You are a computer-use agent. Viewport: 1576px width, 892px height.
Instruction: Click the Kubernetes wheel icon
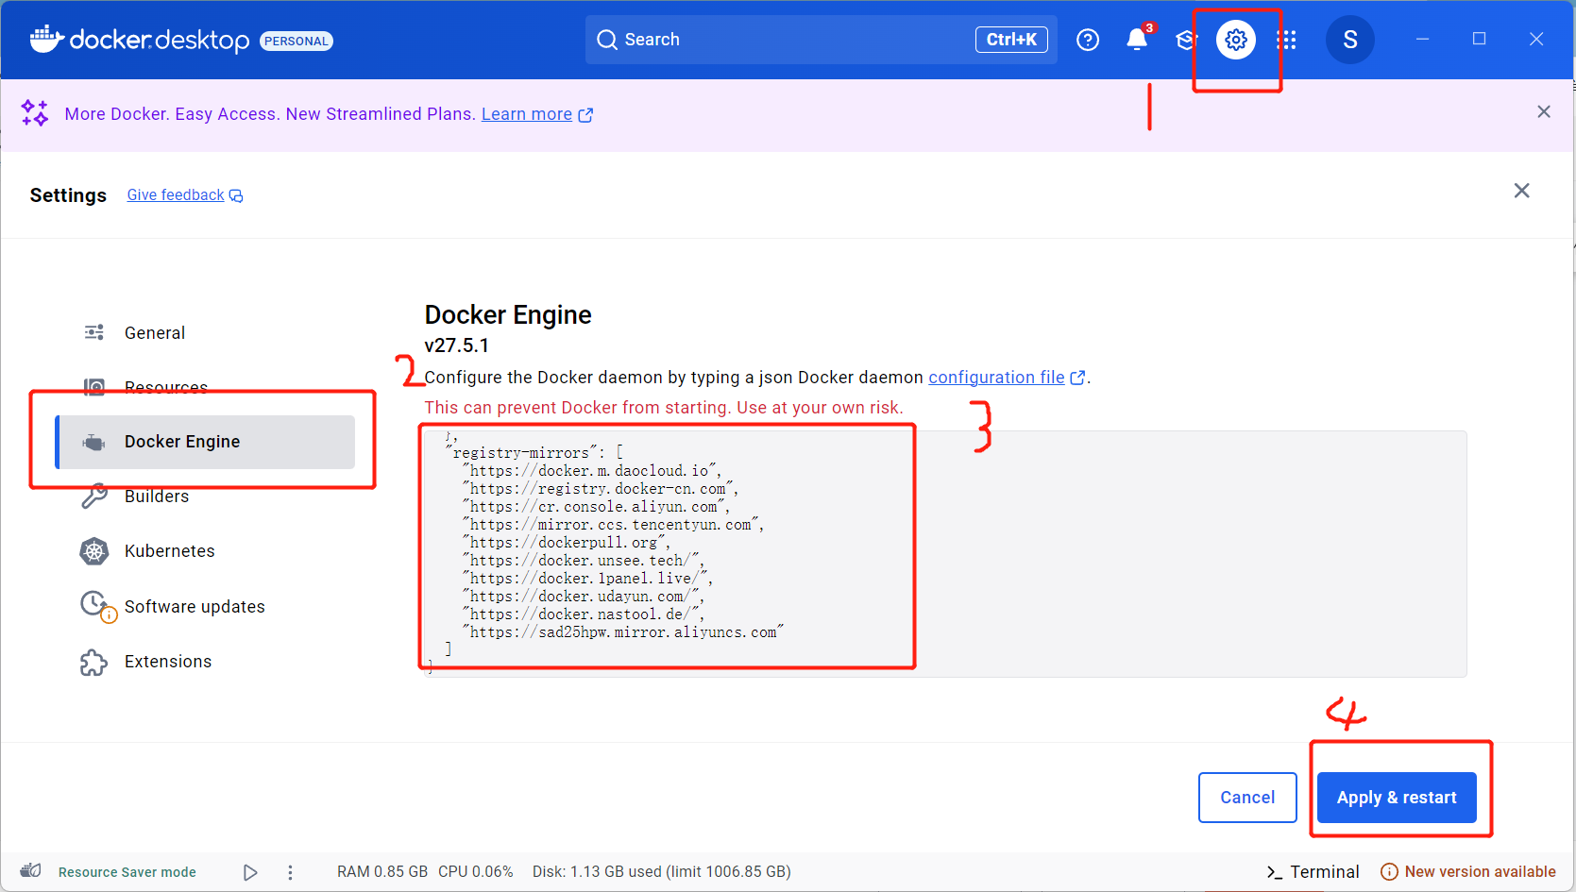94,551
